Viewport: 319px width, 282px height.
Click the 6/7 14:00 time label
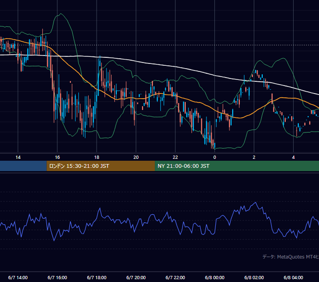[18, 277]
